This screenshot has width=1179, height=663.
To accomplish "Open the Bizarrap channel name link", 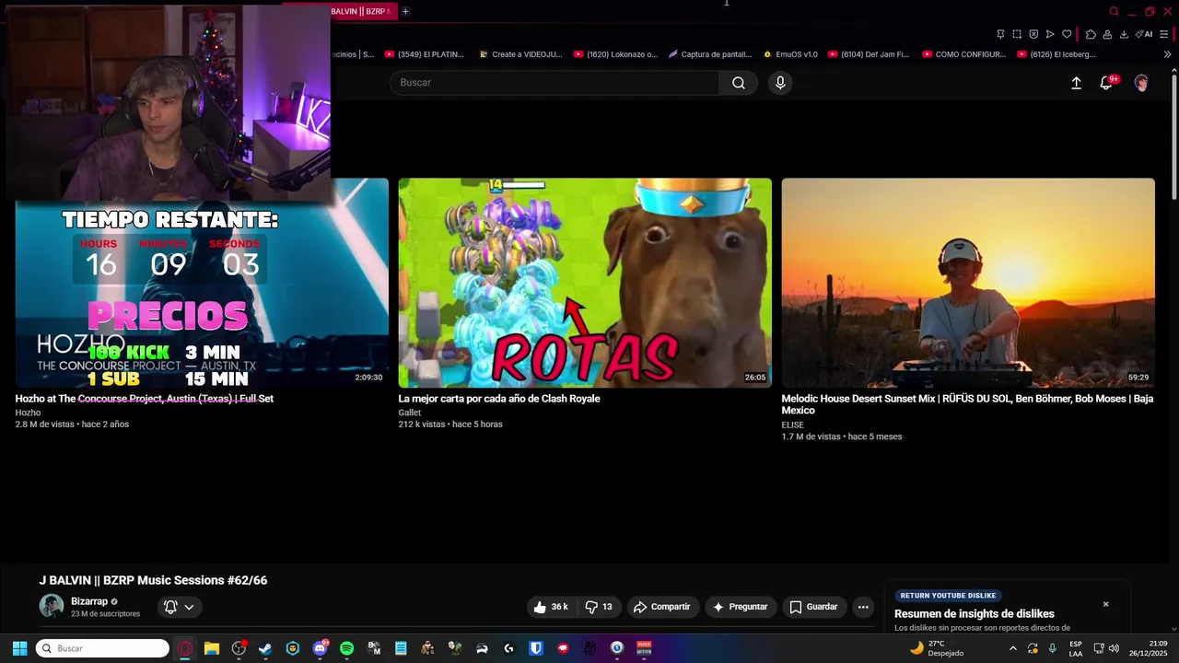I will pyautogui.click(x=89, y=601).
